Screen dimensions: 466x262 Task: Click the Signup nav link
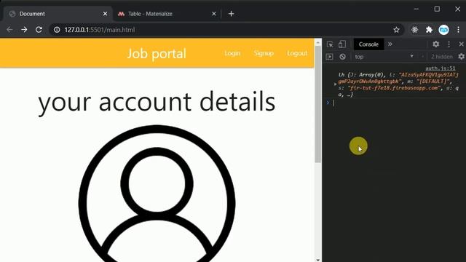pos(264,53)
